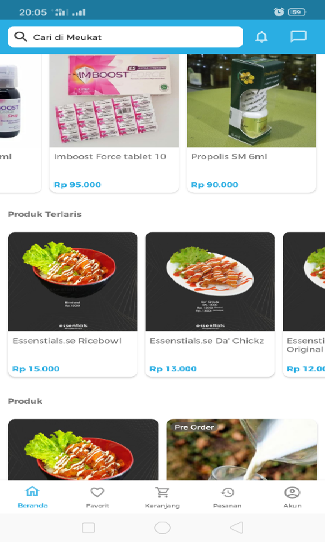The width and height of the screenshot is (325, 542).
Task: Tap Android recent apps square button
Action: pyautogui.click(x=89, y=528)
